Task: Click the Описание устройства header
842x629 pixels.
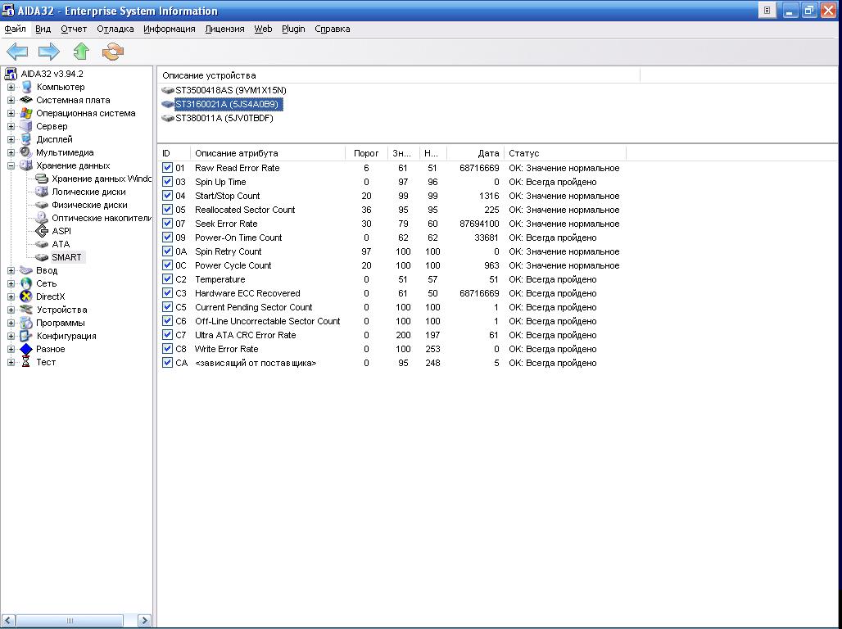Action: [398, 75]
